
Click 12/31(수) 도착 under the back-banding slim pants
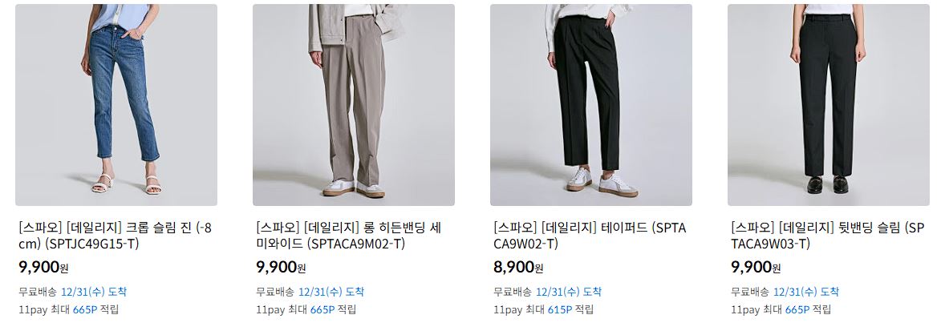click(x=806, y=292)
